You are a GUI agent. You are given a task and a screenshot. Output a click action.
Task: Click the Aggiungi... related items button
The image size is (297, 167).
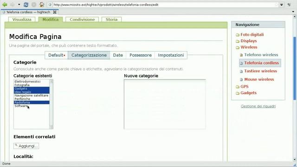point(26,146)
